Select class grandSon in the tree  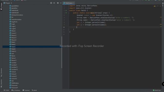[13, 8]
